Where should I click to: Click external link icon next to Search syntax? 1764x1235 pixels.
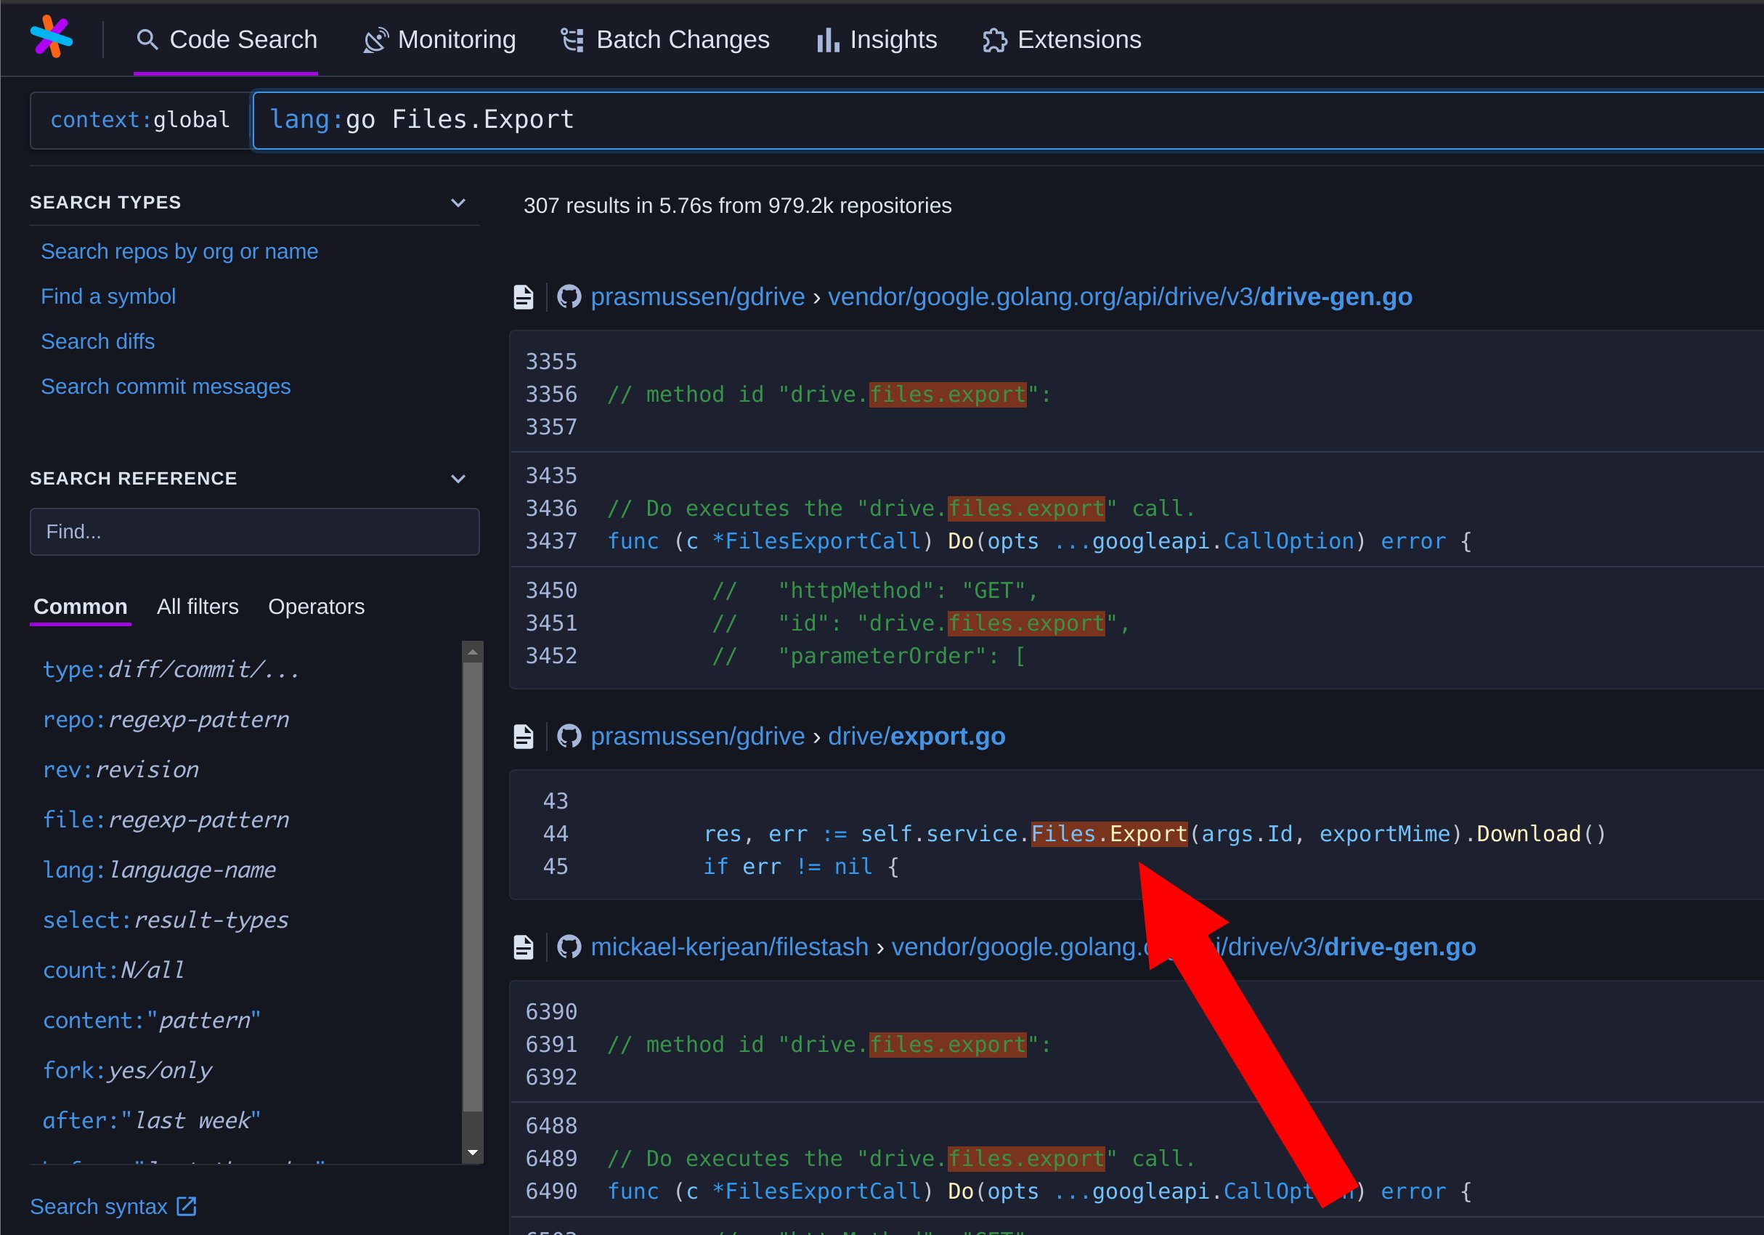click(187, 1207)
